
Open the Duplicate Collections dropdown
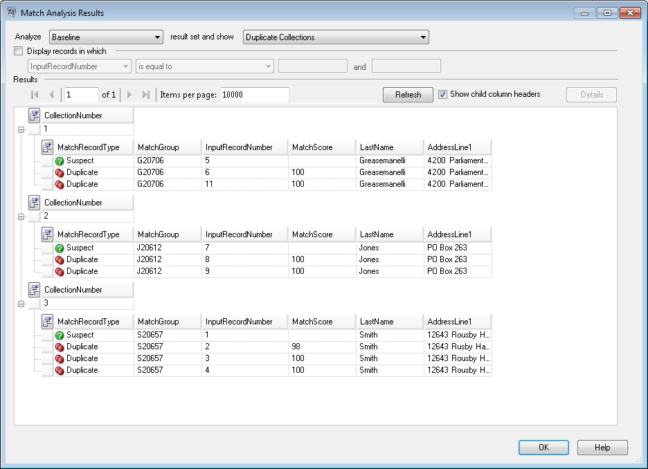click(336, 37)
